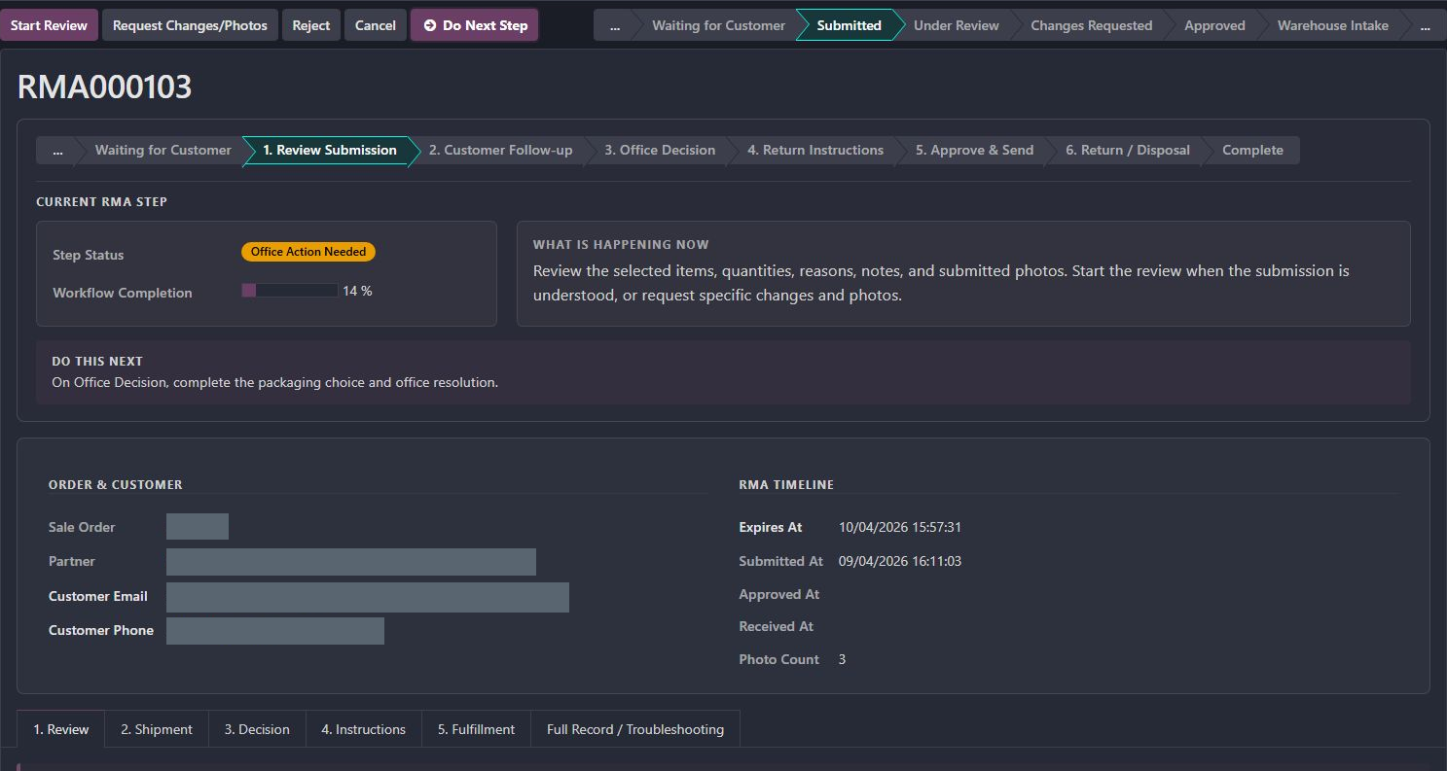
Task: Reject this RMA
Action: click(311, 25)
